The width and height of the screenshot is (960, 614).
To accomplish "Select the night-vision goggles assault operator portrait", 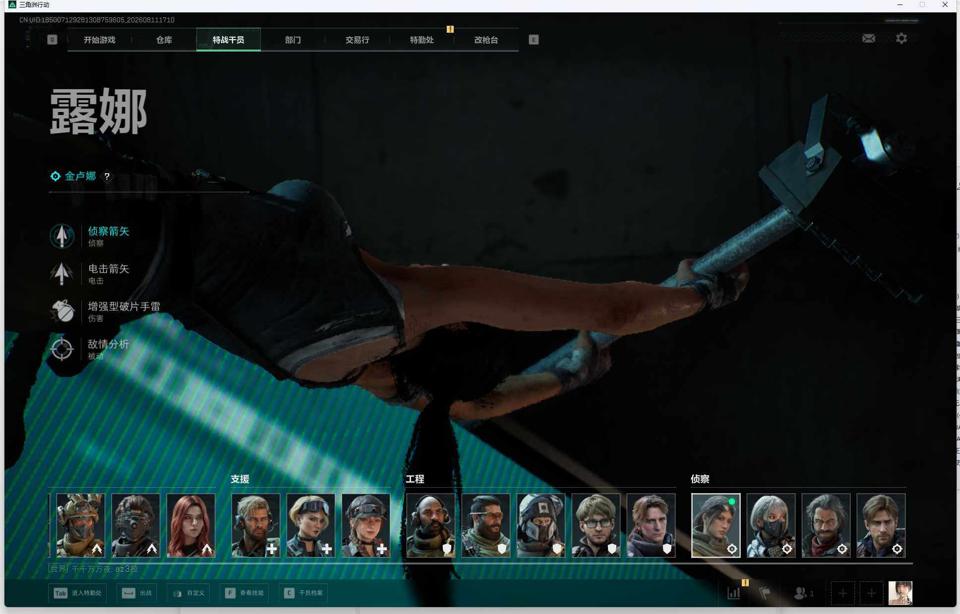I will pos(135,525).
